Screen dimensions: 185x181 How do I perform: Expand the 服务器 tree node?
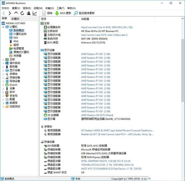pyautogui.click(x=3, y=67)
